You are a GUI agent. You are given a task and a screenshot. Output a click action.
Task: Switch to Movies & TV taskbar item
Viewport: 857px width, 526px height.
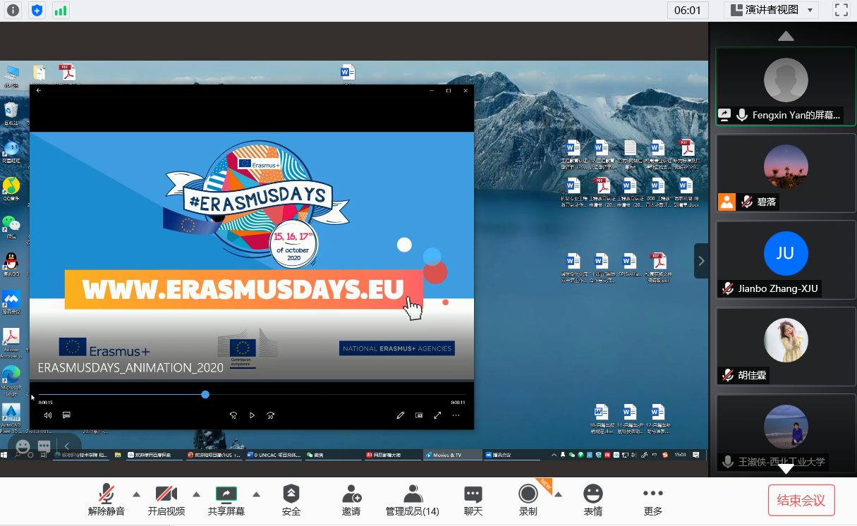pos(451,455)
